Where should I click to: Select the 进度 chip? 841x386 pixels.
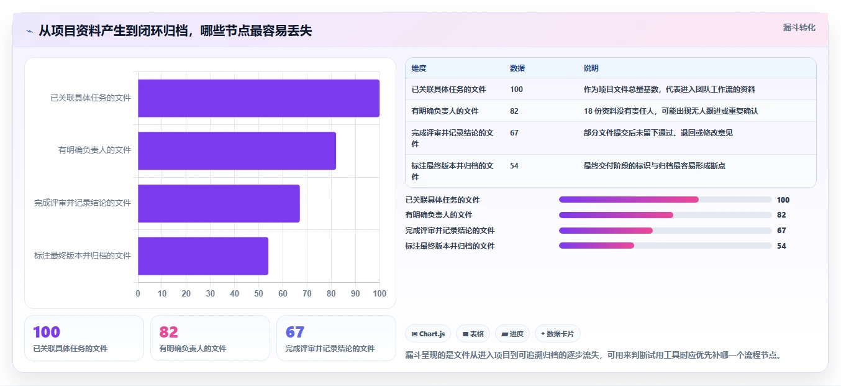512,334
